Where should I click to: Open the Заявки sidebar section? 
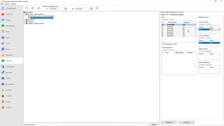click(x=12, y=78)
